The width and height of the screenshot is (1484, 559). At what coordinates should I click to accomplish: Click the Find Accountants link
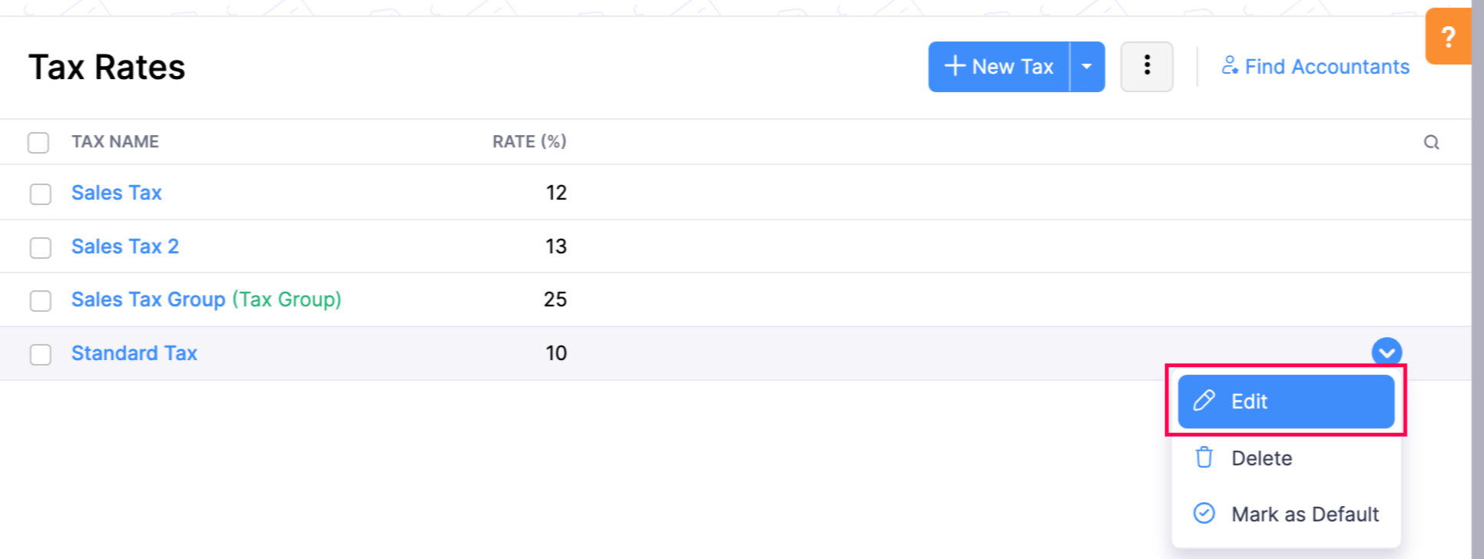pos(1327,66)
